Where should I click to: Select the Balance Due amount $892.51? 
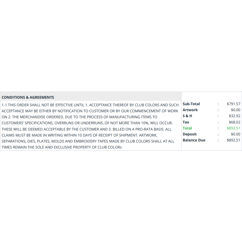tap(234, 140)
